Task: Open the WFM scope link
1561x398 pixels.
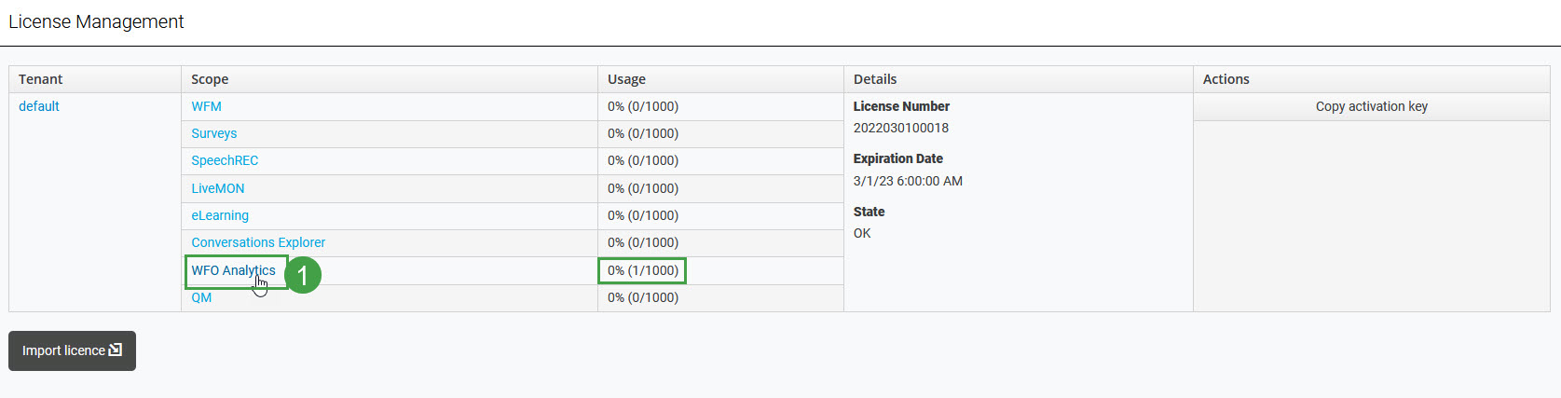Action: pos(206,106)
